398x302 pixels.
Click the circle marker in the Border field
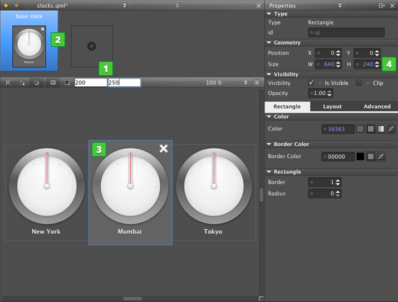[x=312, y=182]
